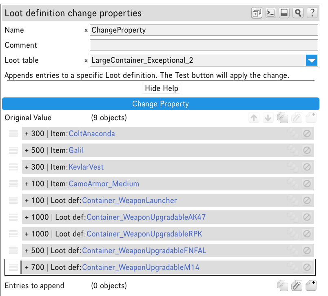Click the circle-slash icon on the KevlarVest row
The image size is (328, 296).
(x=307, y=167)
